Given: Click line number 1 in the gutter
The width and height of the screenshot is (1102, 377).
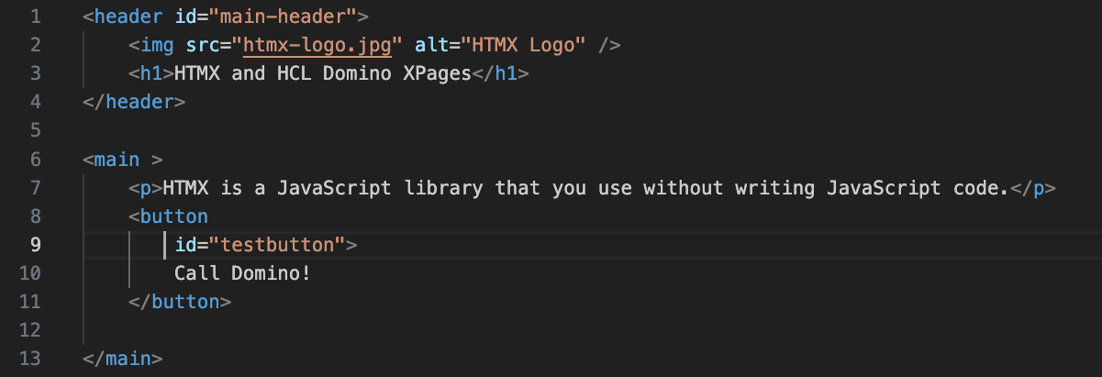Looking at the screenshot, I should click(35, 17).
